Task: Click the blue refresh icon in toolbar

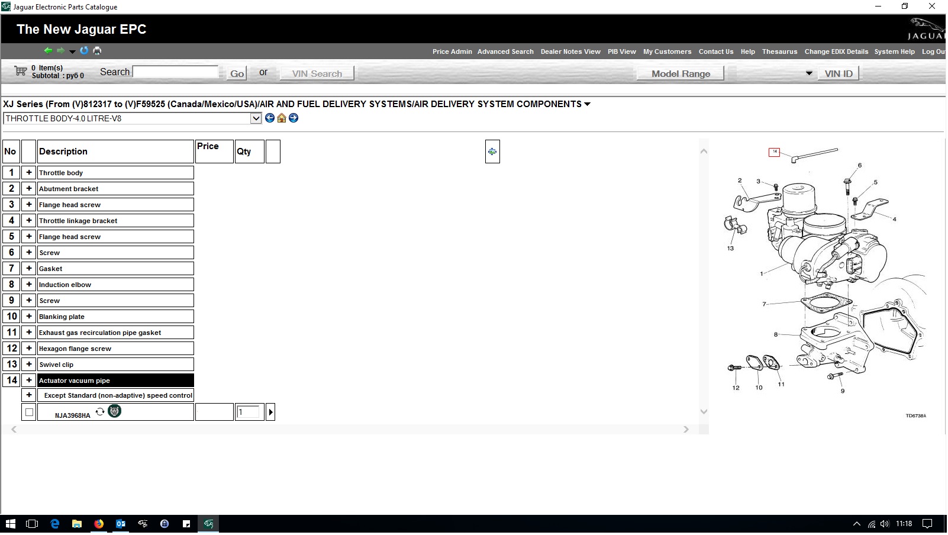Action: pyautogui.click(x=84, y=50)
